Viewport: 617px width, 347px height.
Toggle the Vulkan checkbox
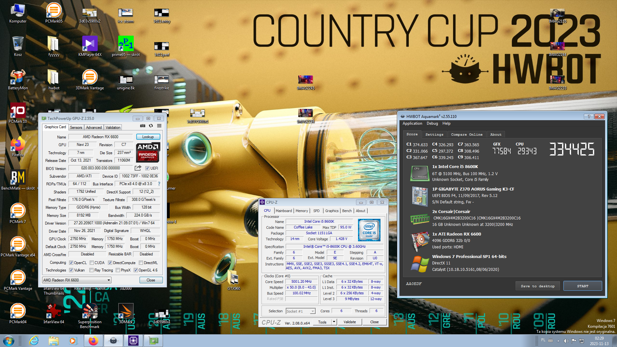tap(71, 270)
